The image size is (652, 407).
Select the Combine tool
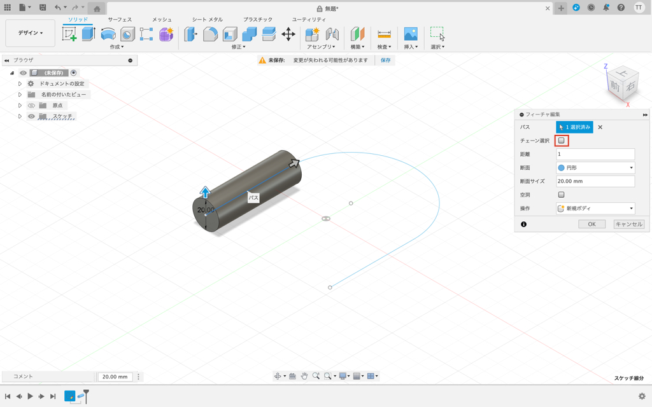pos(250,34)
